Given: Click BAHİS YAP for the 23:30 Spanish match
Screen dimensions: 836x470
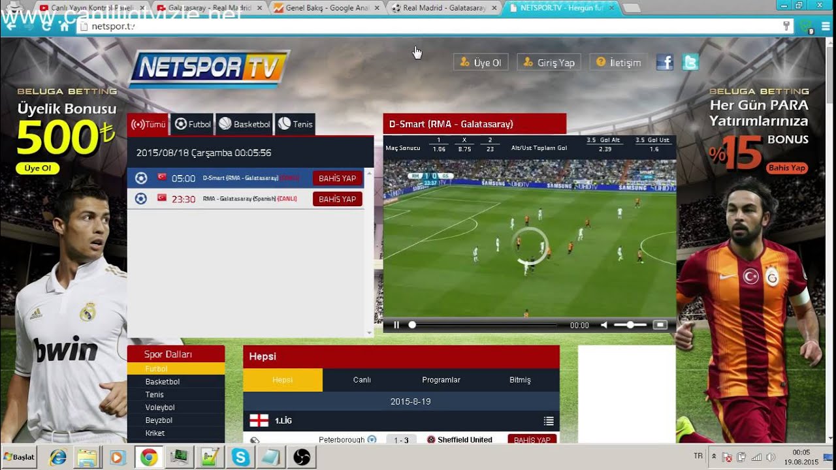Looking at the screenshot, I should (337, 199).
